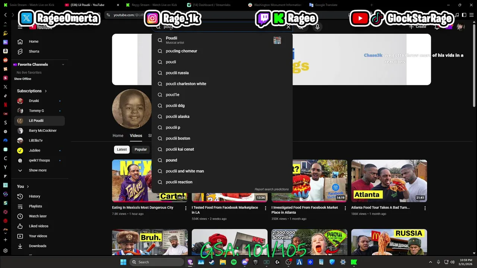
Task: Choose the 'poudii kai cenat' suggestion
Action: click(x=222, y=149)
